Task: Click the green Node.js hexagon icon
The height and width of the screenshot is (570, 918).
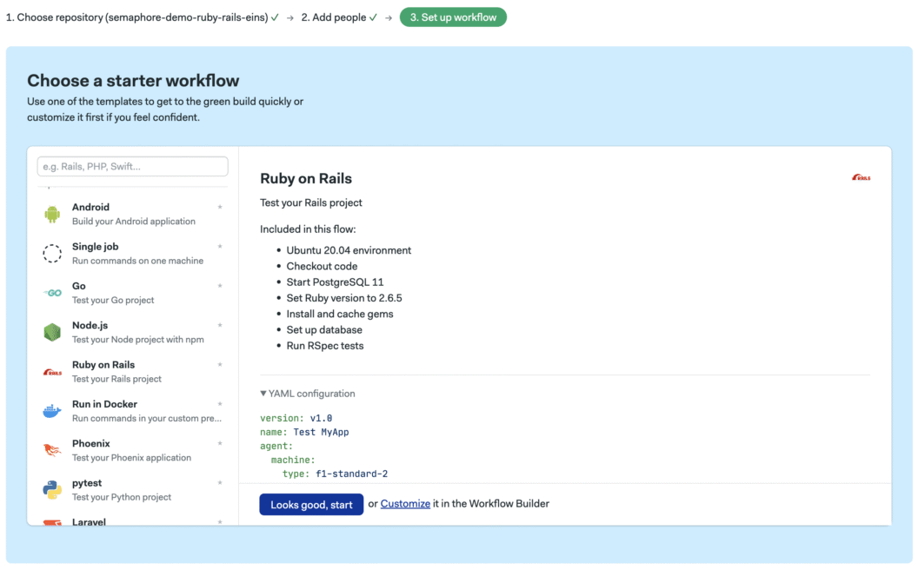Action: (x=52, y=332)
